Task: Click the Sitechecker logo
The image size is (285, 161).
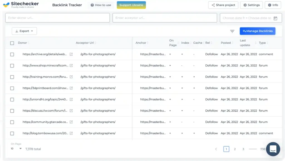Action: (21, 5)
